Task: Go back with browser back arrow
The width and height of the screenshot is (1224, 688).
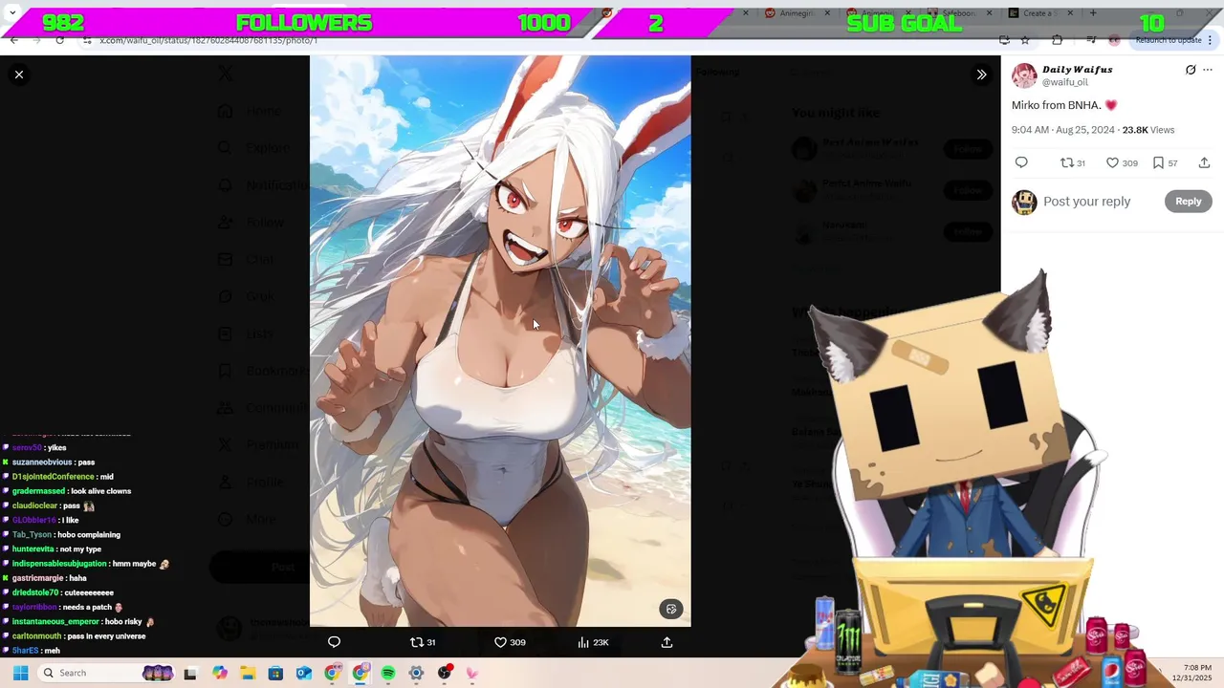Action: 13,40
